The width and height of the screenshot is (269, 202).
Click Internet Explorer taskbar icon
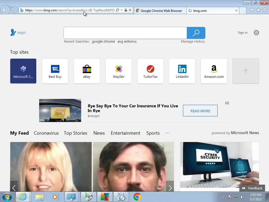(23, 197)
